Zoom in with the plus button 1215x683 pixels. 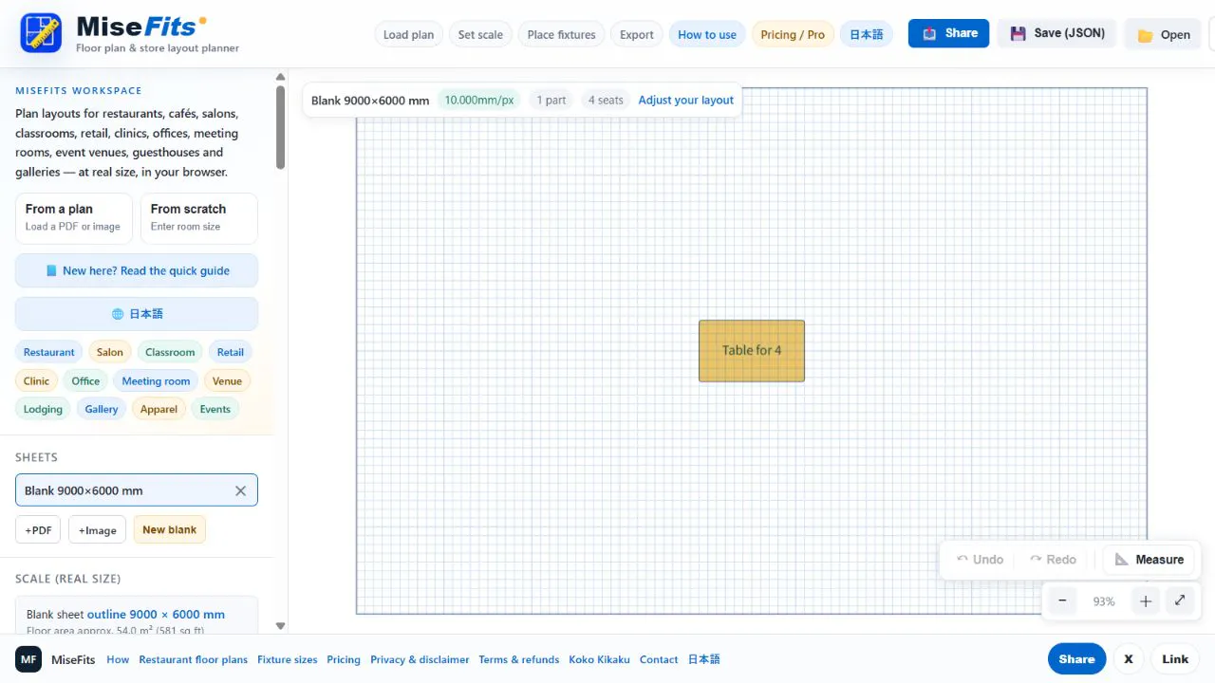[x=1146, y=600]
